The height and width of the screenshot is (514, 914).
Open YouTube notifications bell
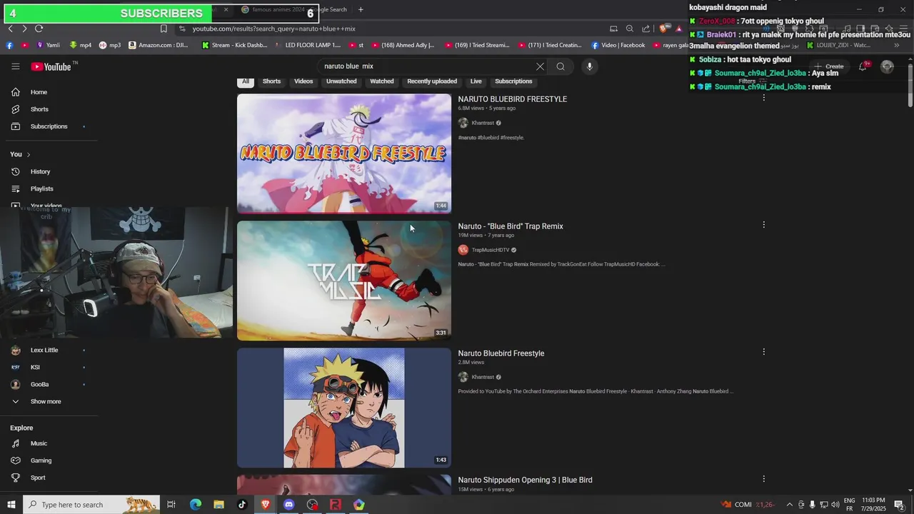click(x=863, y=66)
